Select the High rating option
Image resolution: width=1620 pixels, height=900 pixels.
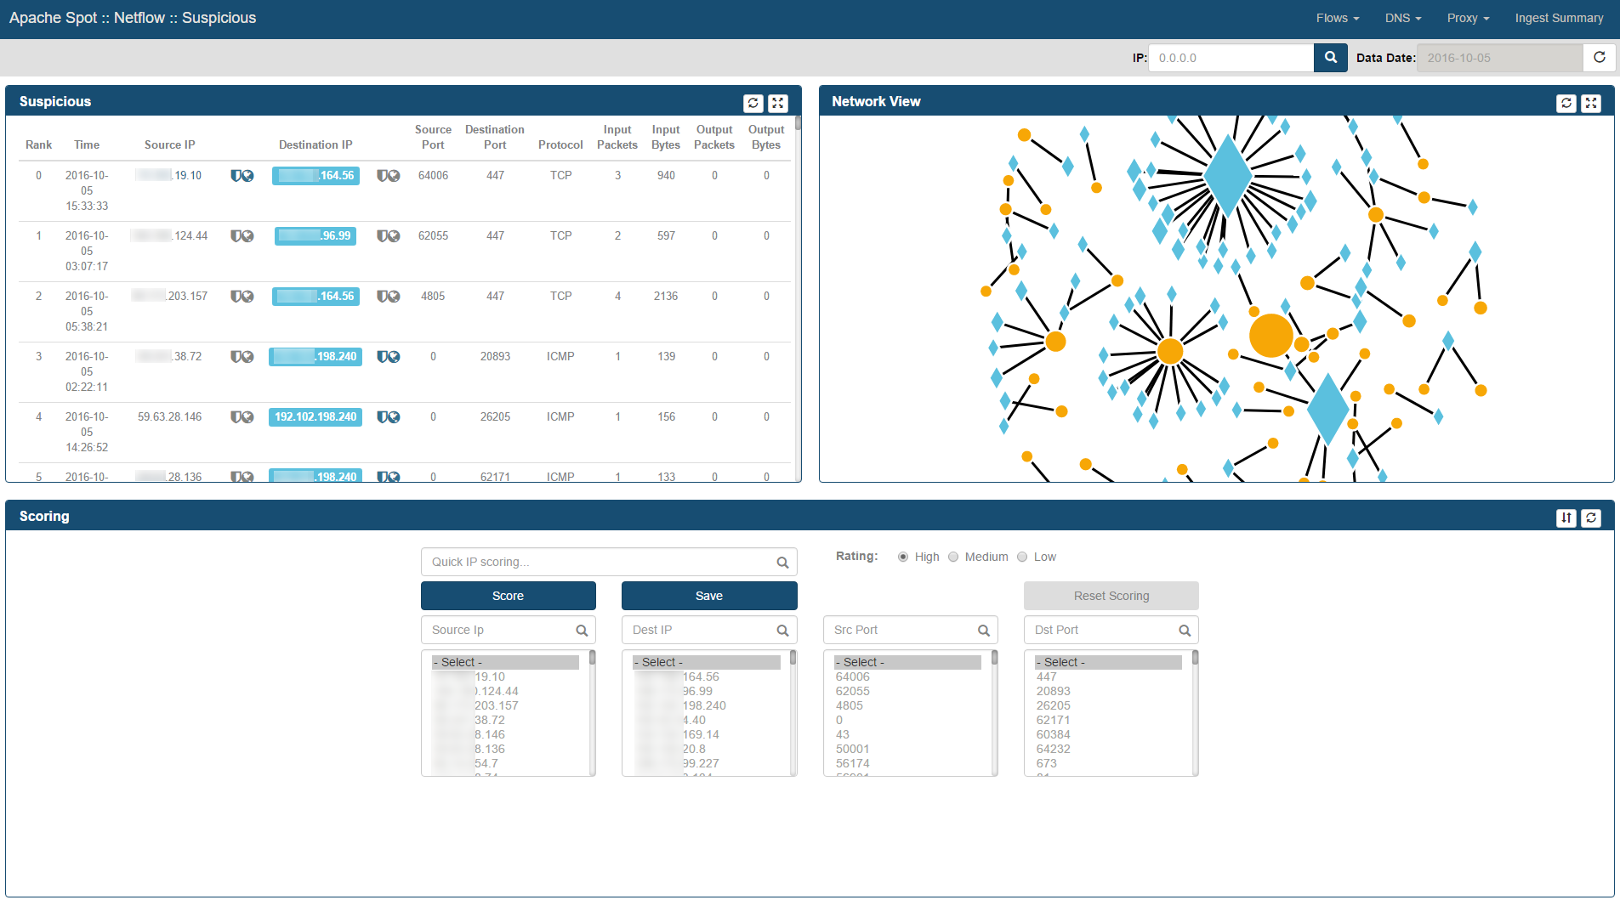[x=903, y=557]
